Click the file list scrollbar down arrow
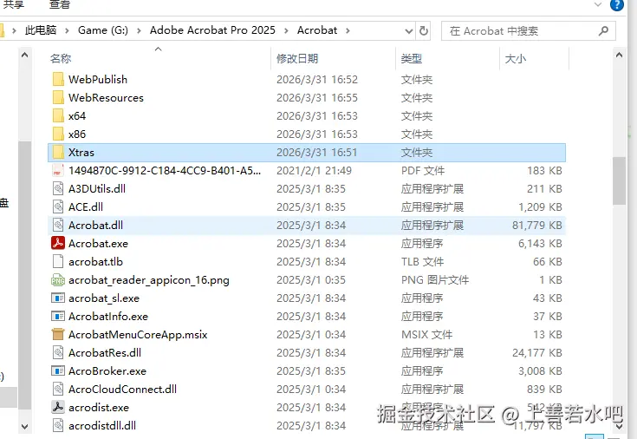The width and height of the screenshot is (637, 439). tap(619, 426)
